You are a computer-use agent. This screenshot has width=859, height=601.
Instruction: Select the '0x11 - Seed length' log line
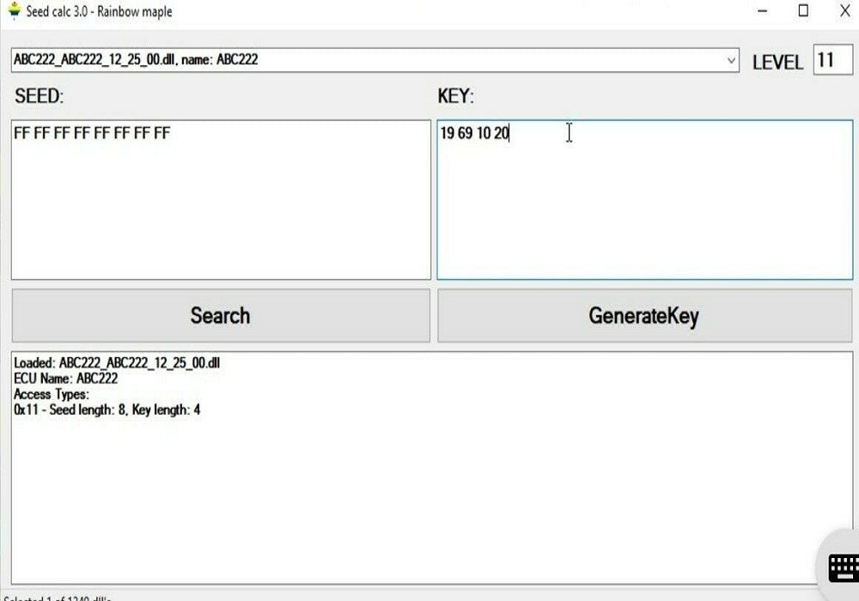(107, 410)
